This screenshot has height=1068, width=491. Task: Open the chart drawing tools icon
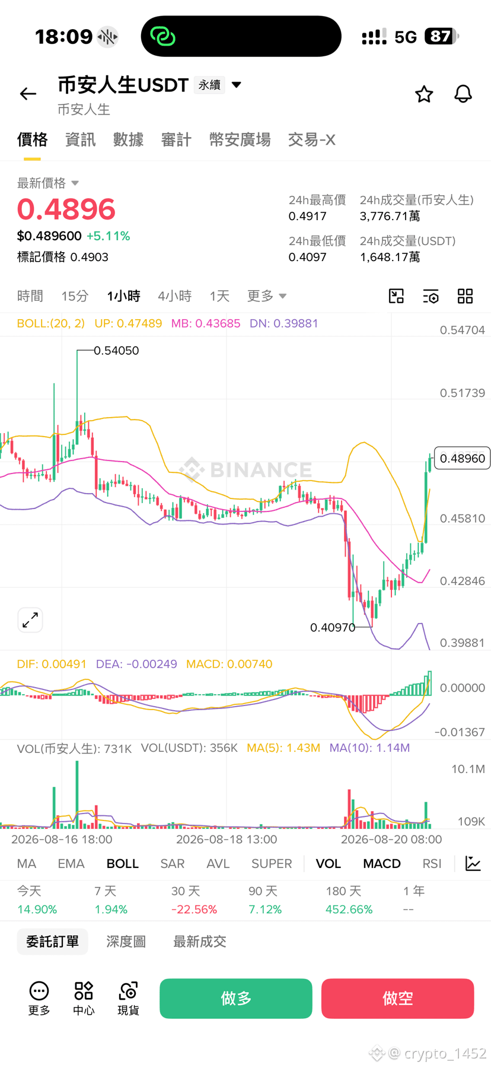396,296
